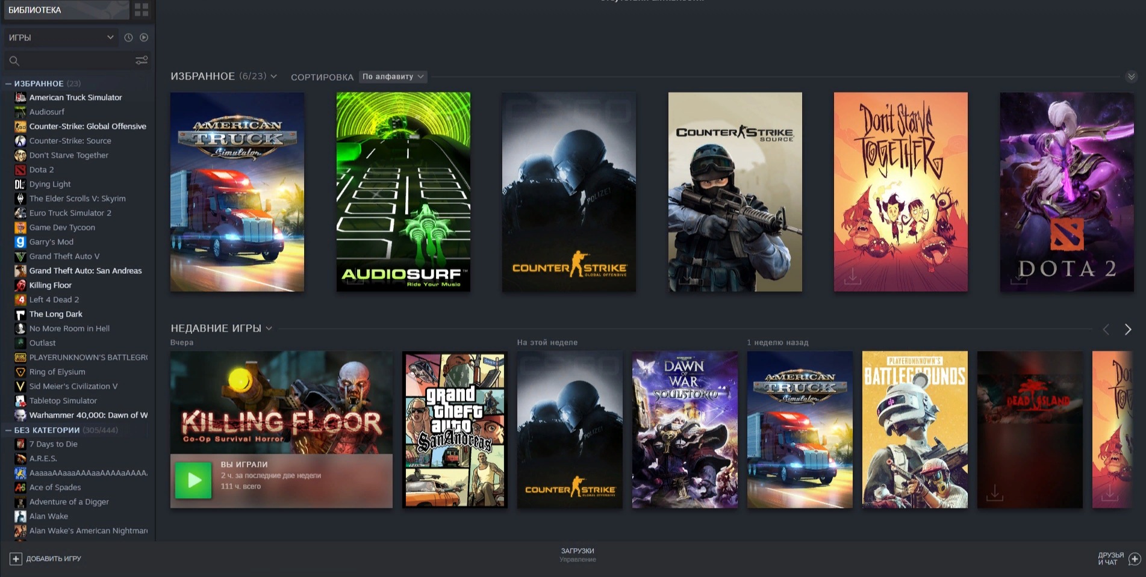Switch to grid view icon beside Библиотека
1146x577 pixels.
(142, 10)
